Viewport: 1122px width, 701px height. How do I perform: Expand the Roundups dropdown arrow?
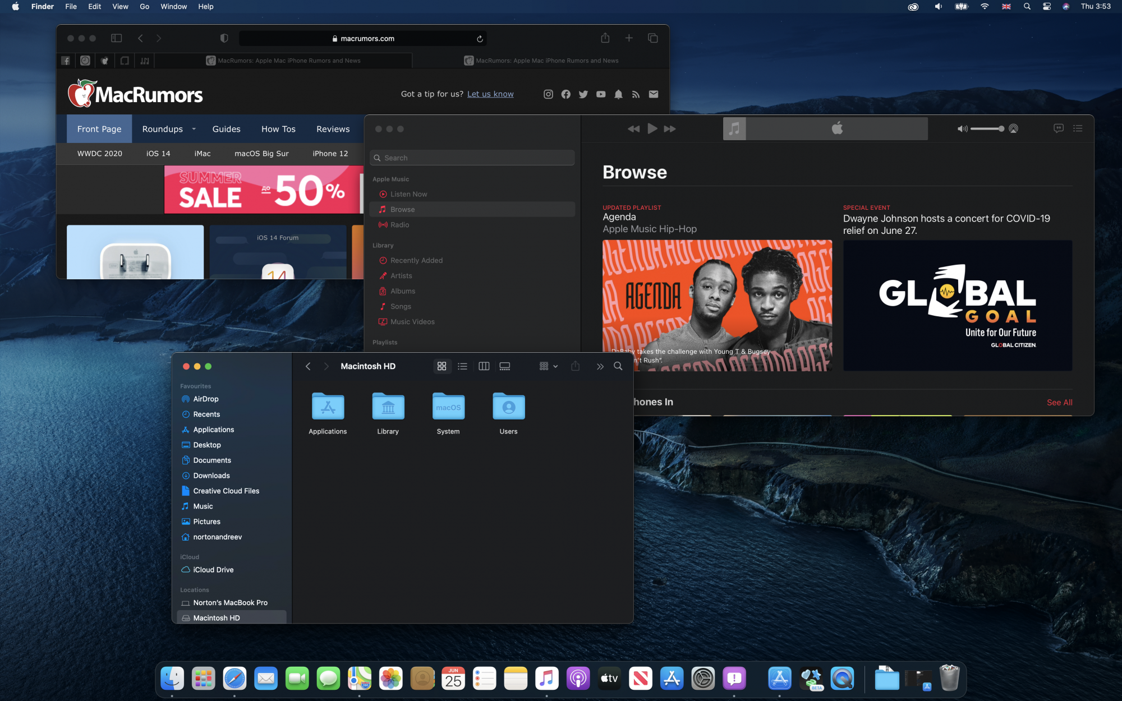(194, 129)
